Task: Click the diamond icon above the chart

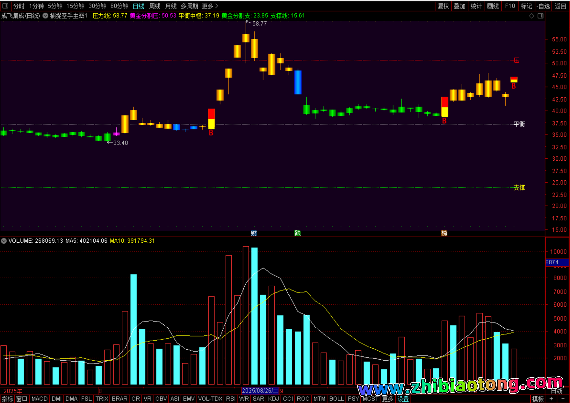Action: 531,16
